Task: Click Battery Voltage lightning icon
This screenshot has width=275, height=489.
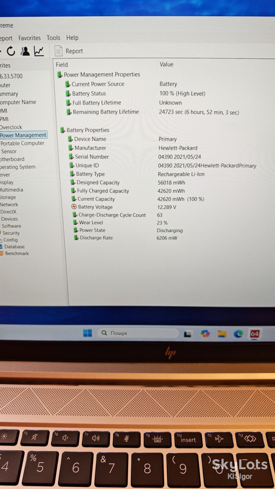Action: (x=74, y=207)
